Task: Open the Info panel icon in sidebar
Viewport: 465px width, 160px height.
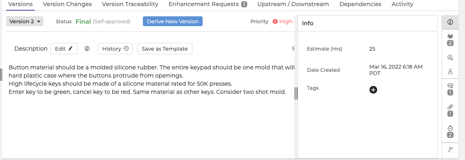Action: tap(450, 22)
